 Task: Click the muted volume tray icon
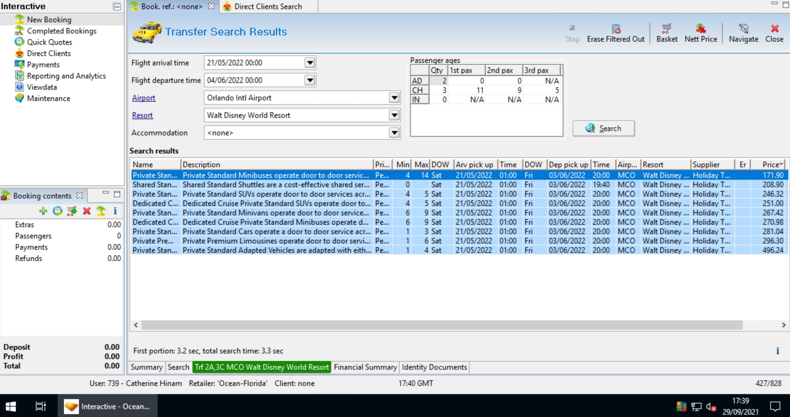[x=711, y=407]
